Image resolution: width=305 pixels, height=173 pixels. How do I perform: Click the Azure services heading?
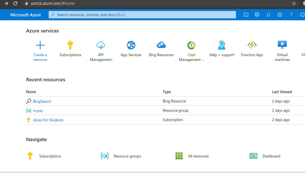(42, 31)
